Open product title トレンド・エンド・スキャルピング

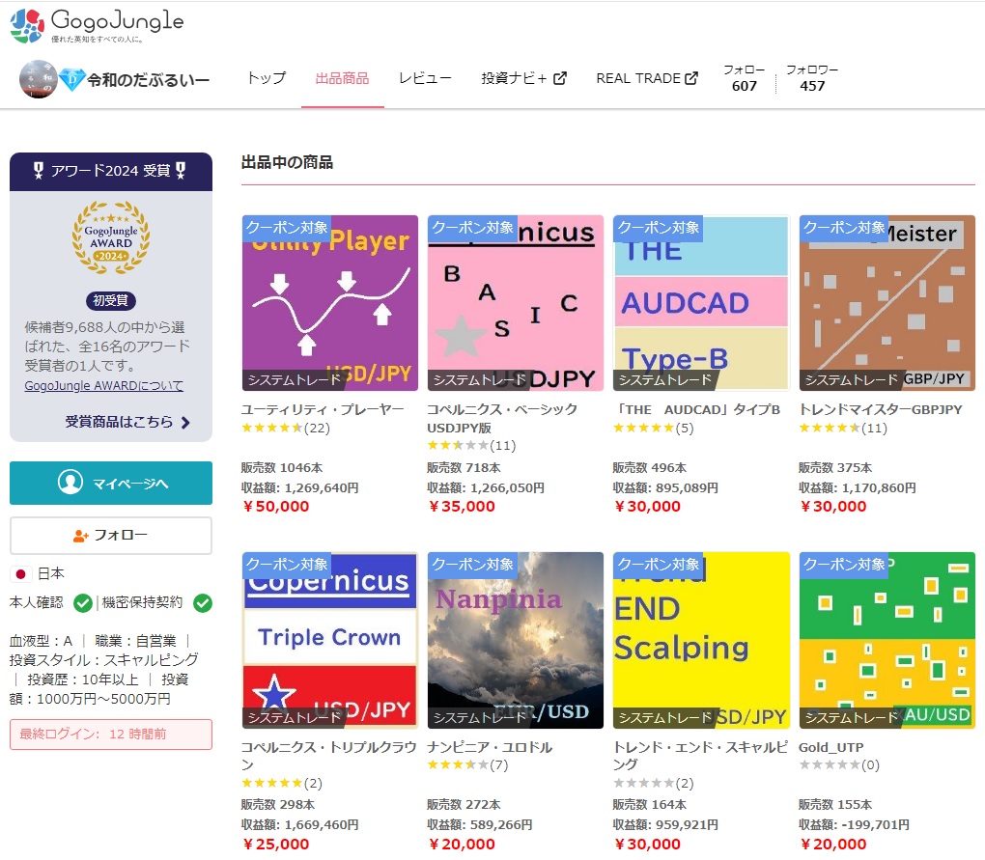700,755
